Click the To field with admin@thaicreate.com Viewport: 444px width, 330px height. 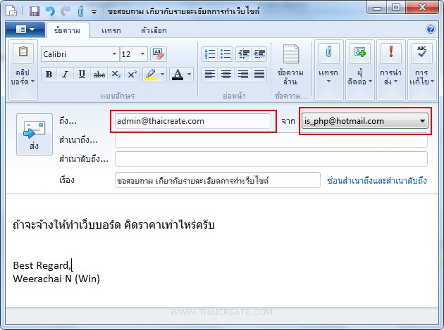[193, 121]
